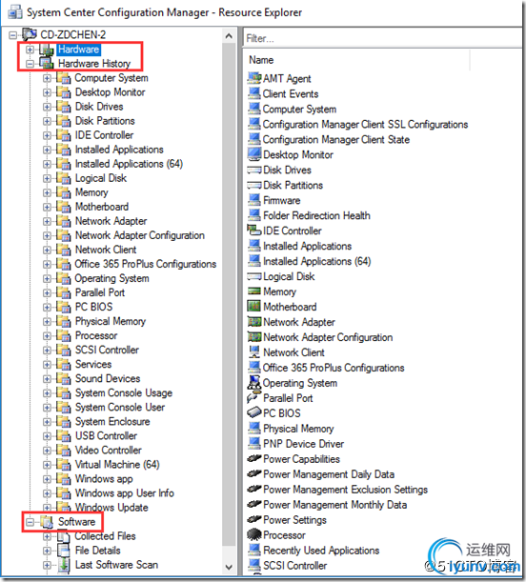Expand the Processor history node
Viewport: 526px width, 582px height.
[47, 335]
